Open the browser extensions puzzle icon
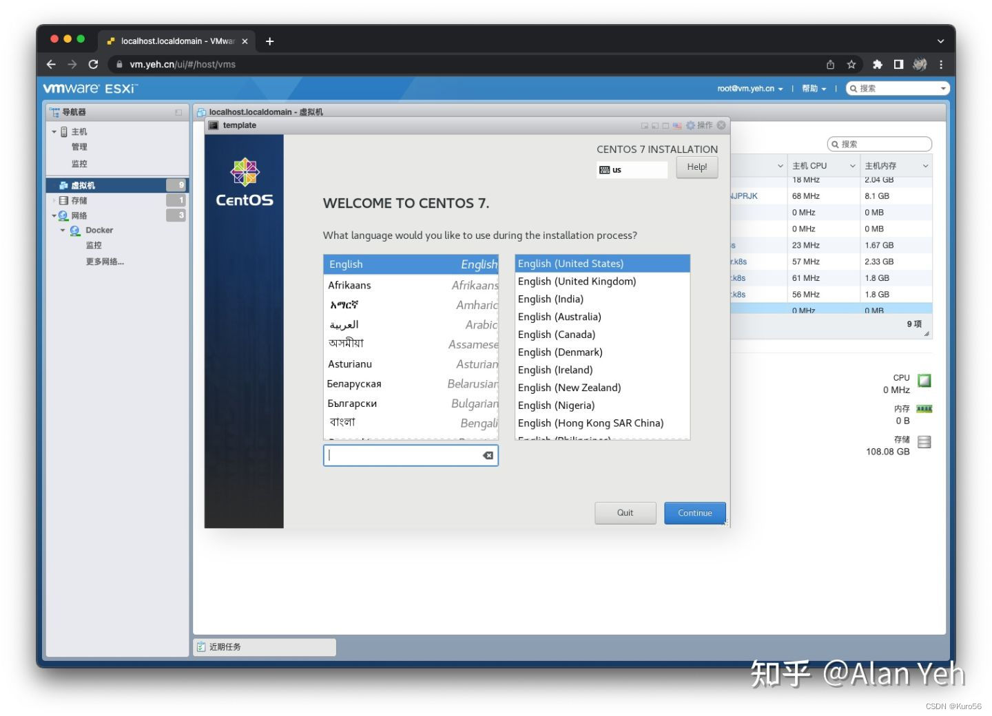992x716 pixels. (x=877, y=64)
